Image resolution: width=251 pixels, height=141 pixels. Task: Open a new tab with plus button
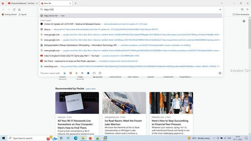coord(76,3)
